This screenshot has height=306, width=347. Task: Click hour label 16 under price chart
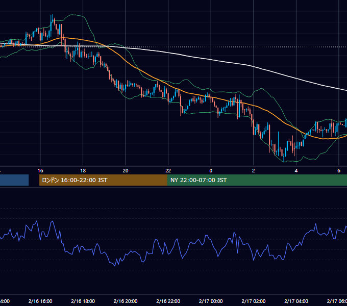(x=40, y=171)
